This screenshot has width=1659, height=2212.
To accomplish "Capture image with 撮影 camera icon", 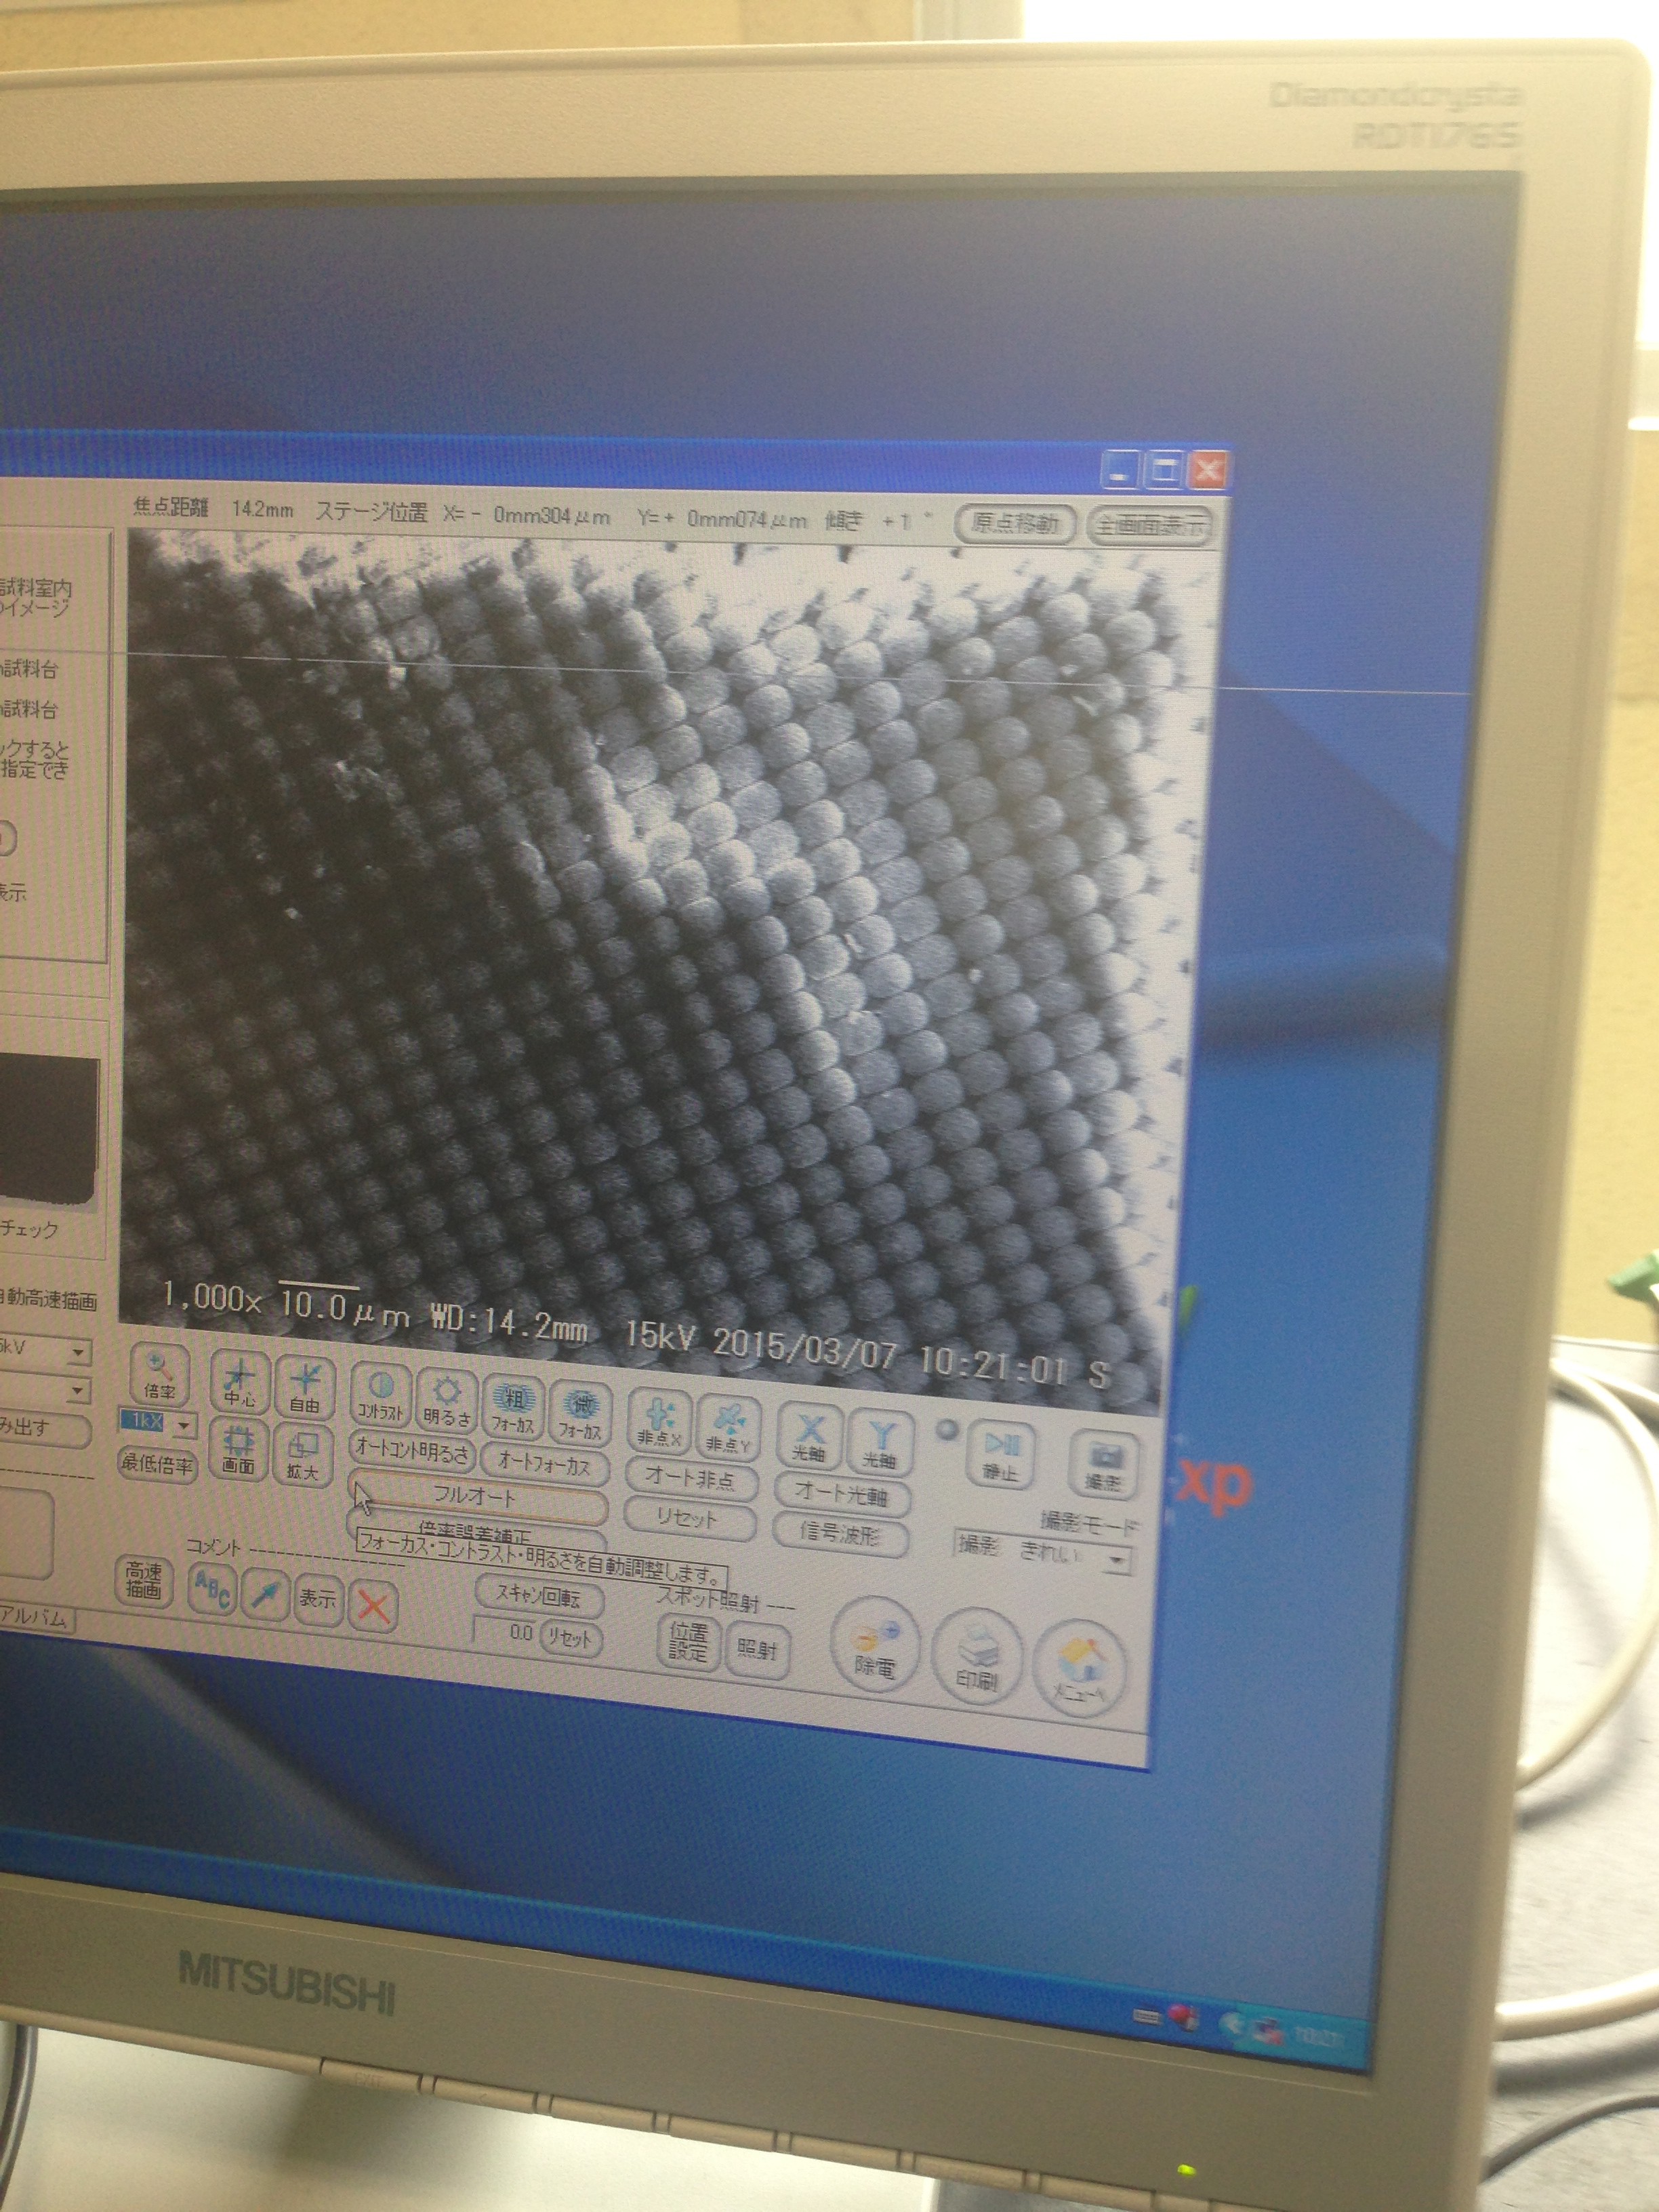I will click(x=1104, y=1465).
